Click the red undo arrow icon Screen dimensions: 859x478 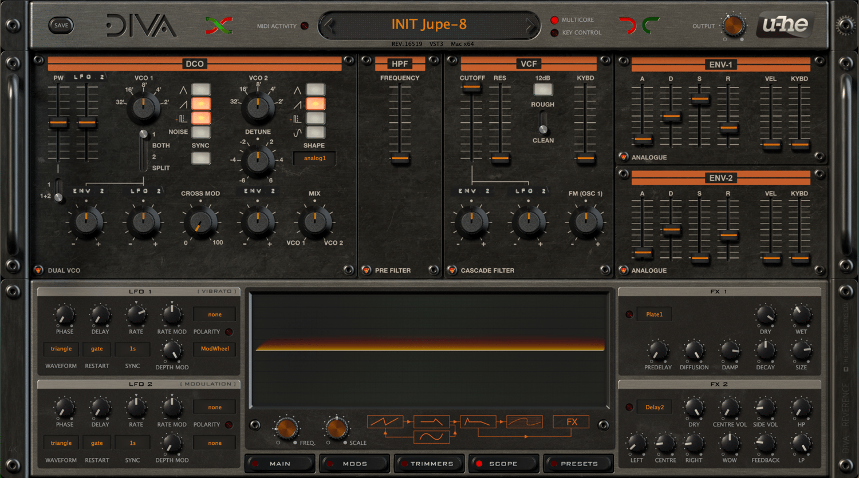[x=628, y=25]
